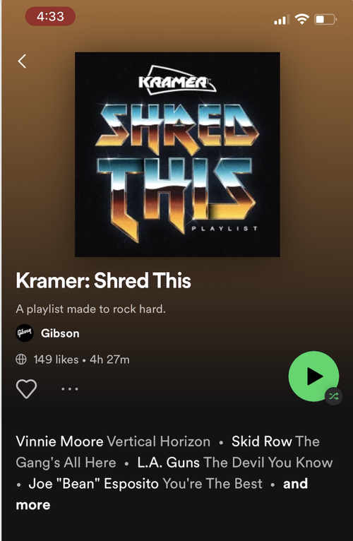Tap the Gibson creator name

(x=60, y=333)
